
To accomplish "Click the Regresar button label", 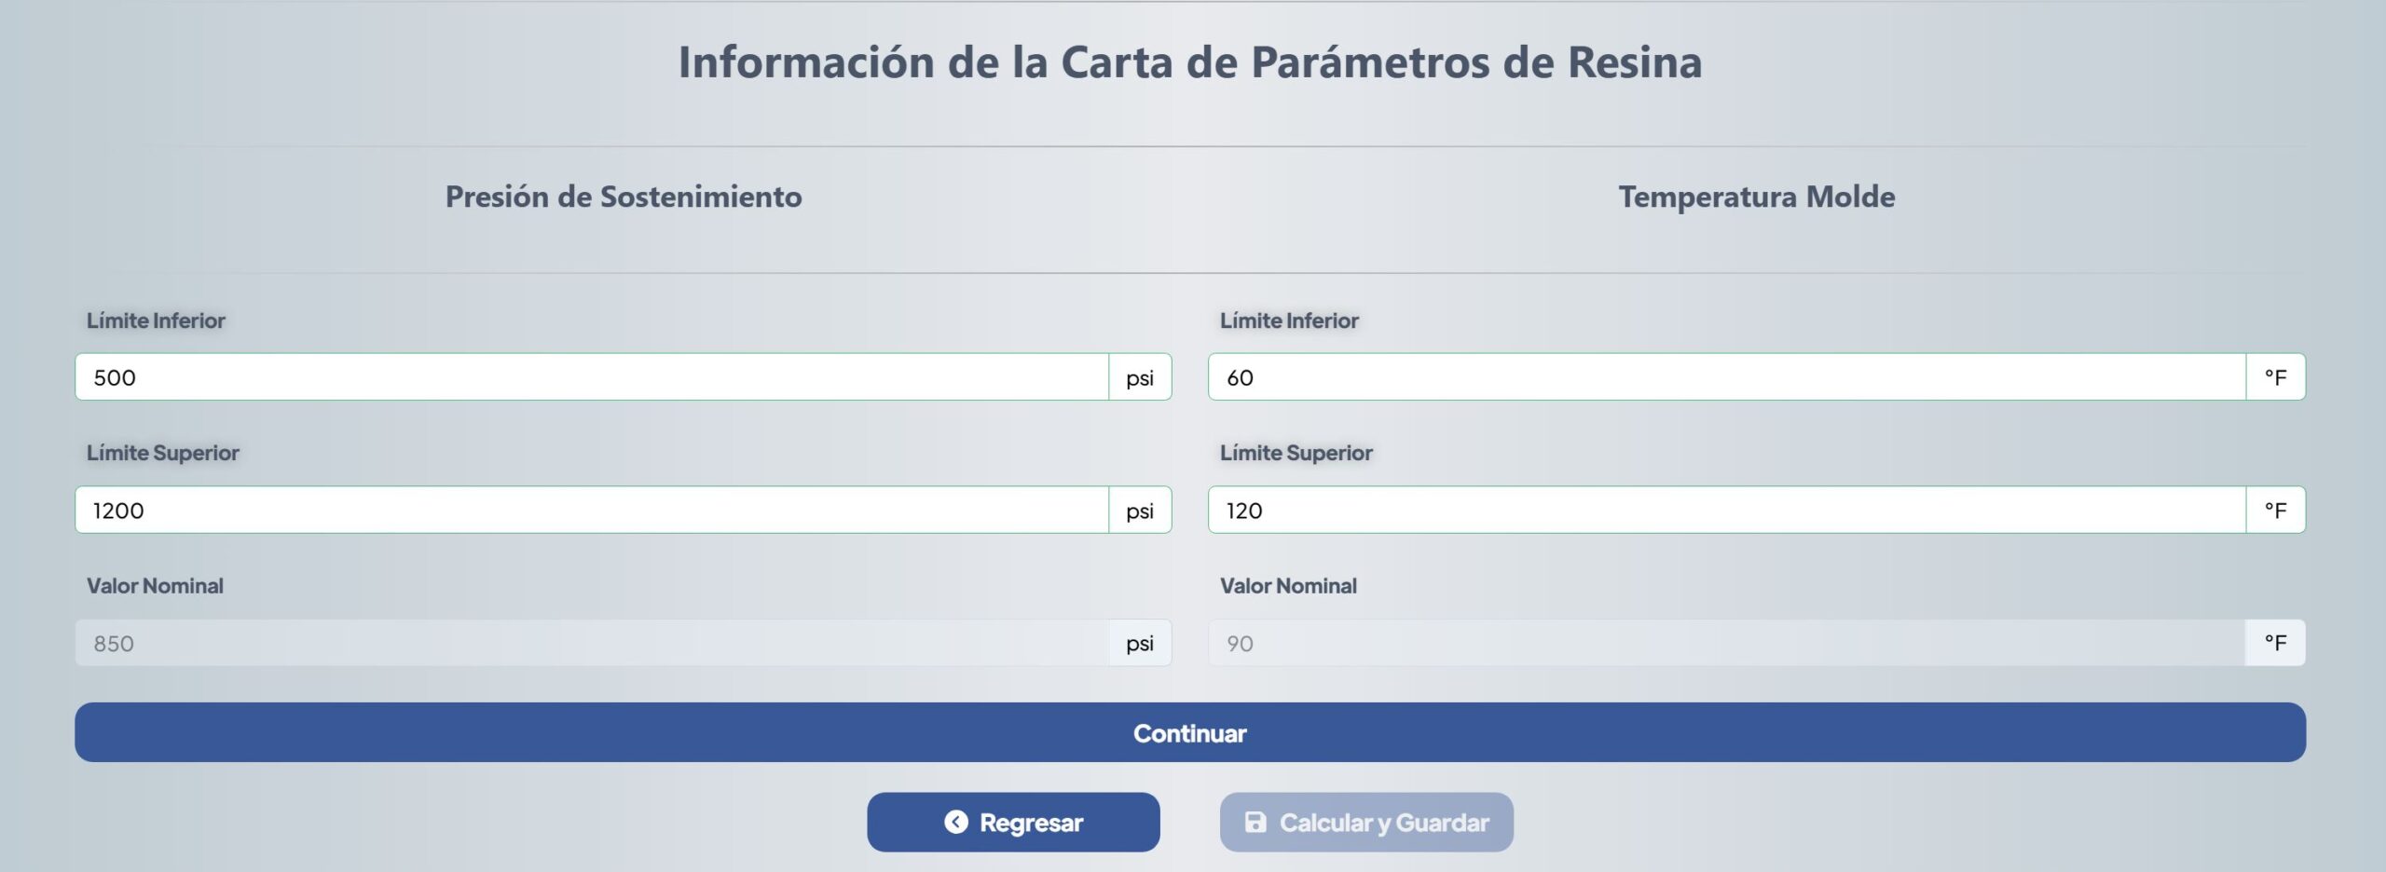I will tap(1031, 823).
